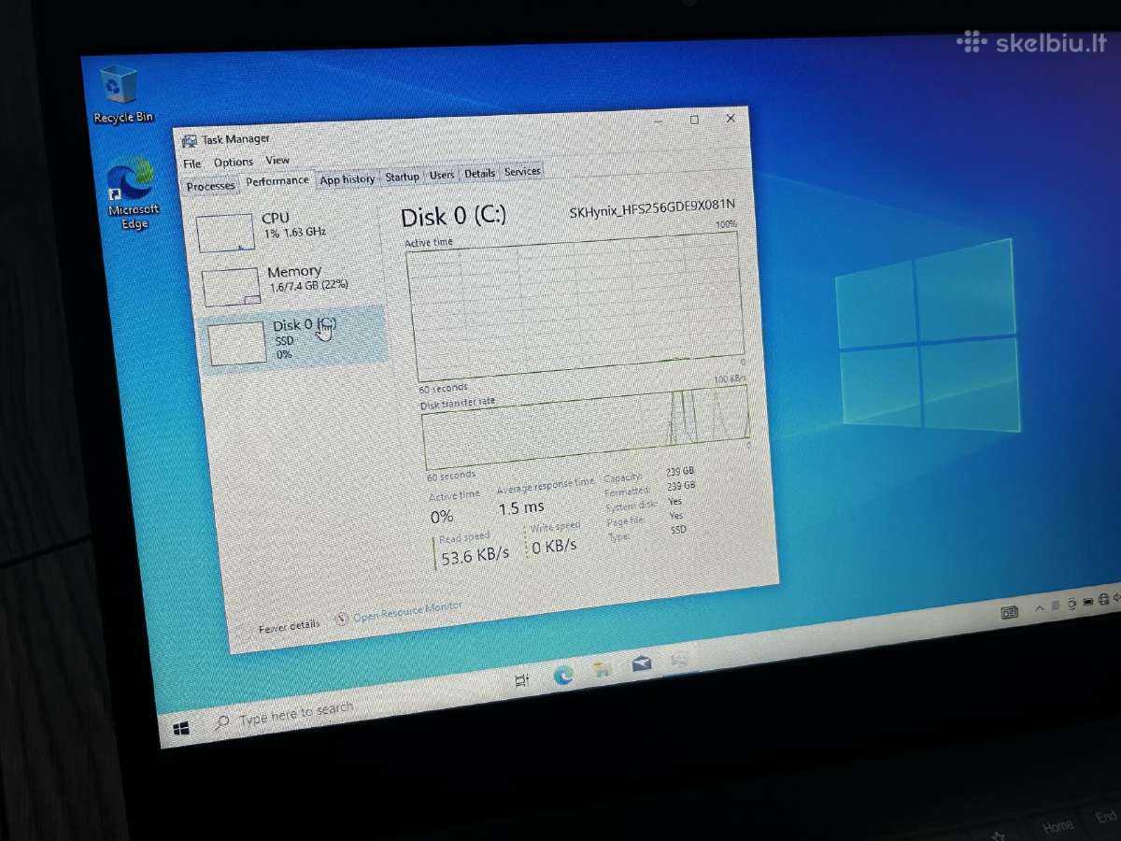Click the network globe tray icon
1121x841 pixels.
(x=1103, y=599)
